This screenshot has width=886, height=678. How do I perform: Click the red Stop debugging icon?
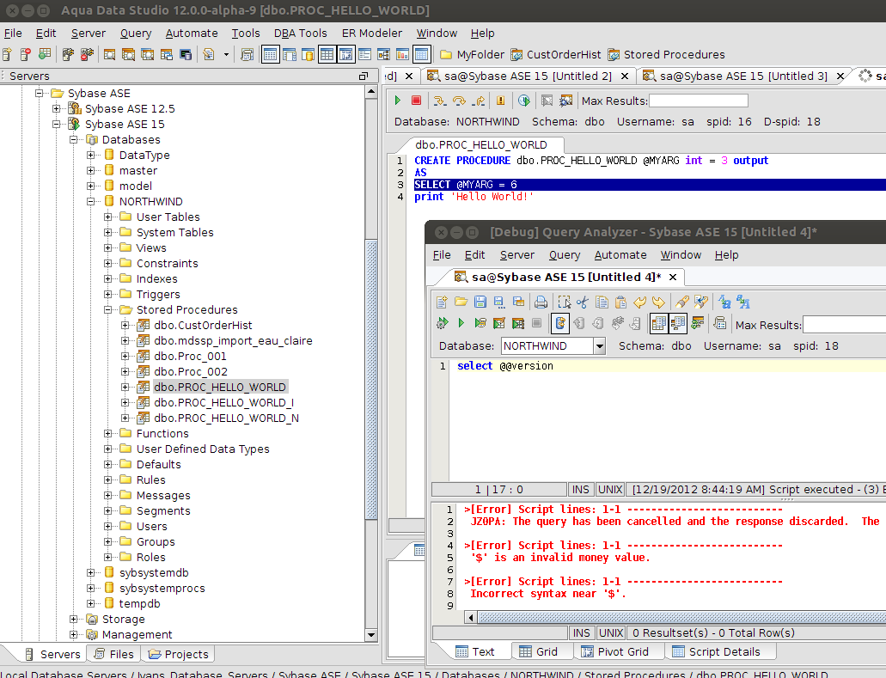417,101
